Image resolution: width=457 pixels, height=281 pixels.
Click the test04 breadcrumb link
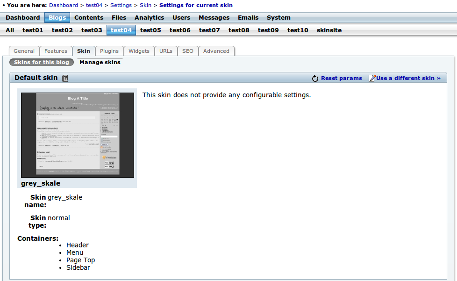[94, 5]
